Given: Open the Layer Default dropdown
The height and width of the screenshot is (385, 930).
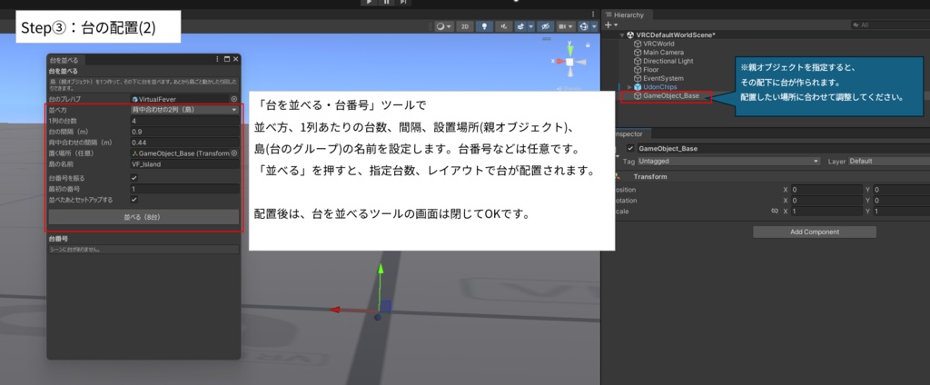Looking at the screenshot, I should point(888,162).
